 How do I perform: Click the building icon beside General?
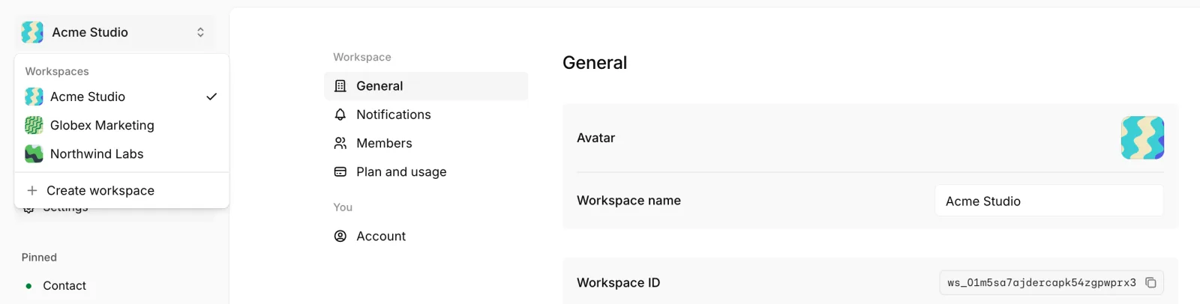coord(340,86)
